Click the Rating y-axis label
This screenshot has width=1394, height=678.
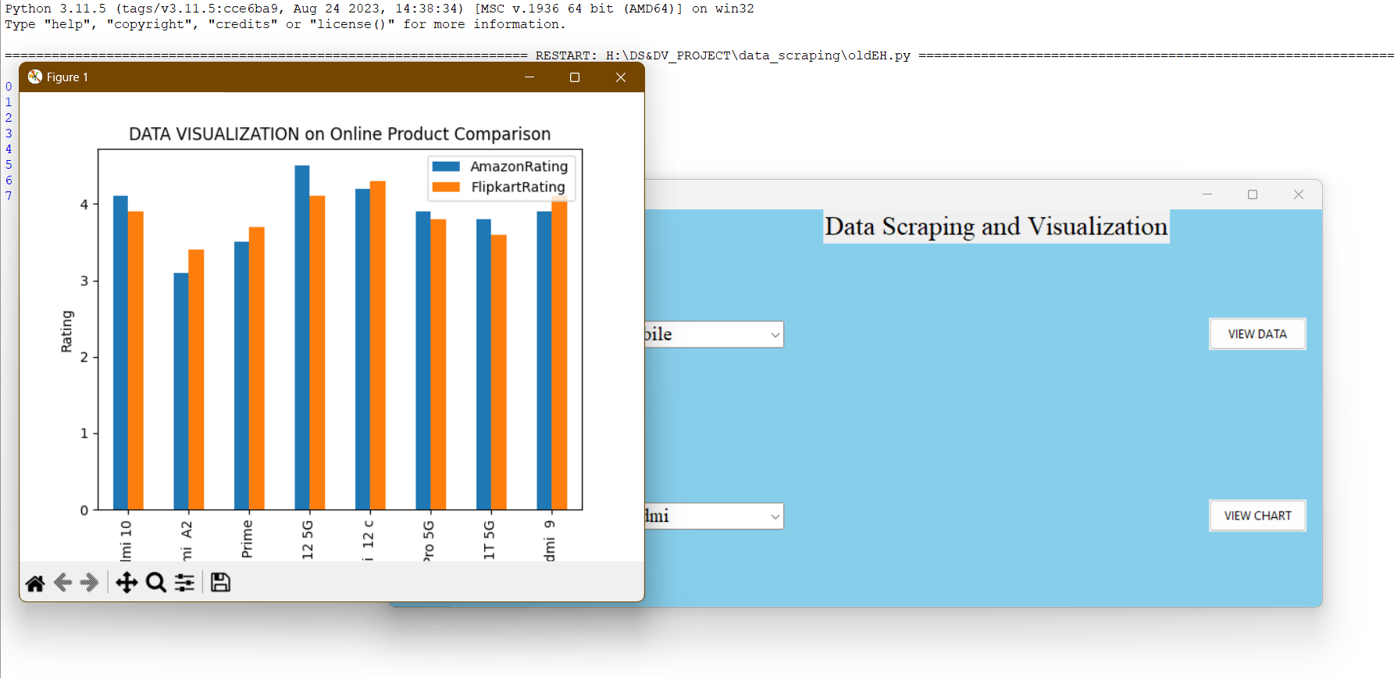[x=66, y=331]
